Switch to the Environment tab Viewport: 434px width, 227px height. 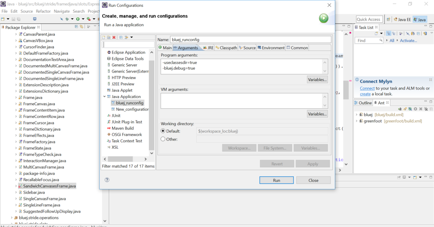click(x=271, y=47)
